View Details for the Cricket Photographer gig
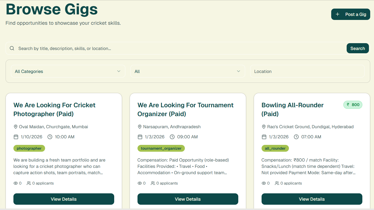The height and width of the screenshot is (210, 374). tap(64, 199)
